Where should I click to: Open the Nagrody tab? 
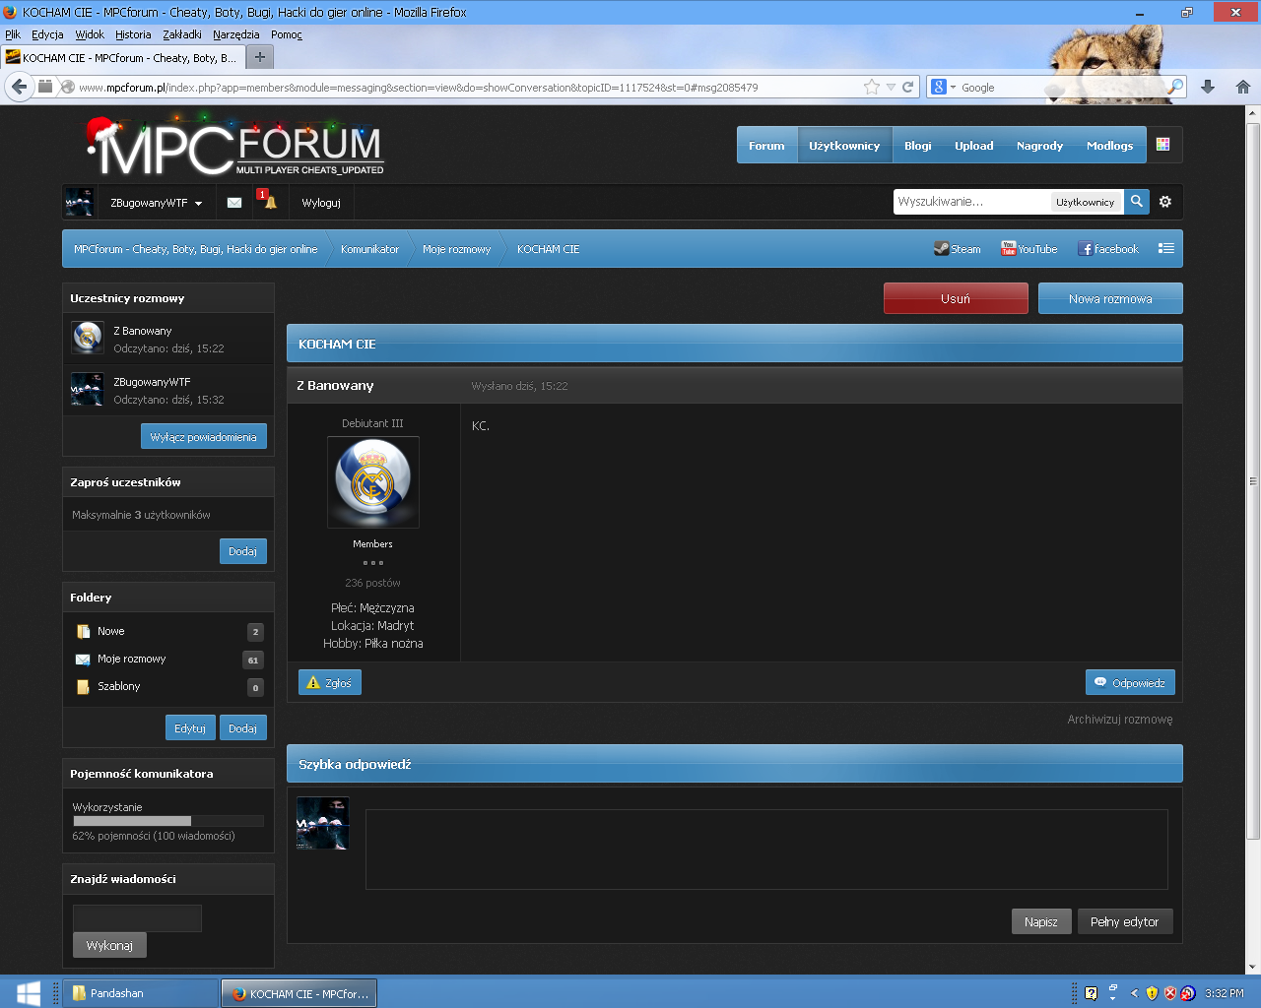click(1039, 145)
